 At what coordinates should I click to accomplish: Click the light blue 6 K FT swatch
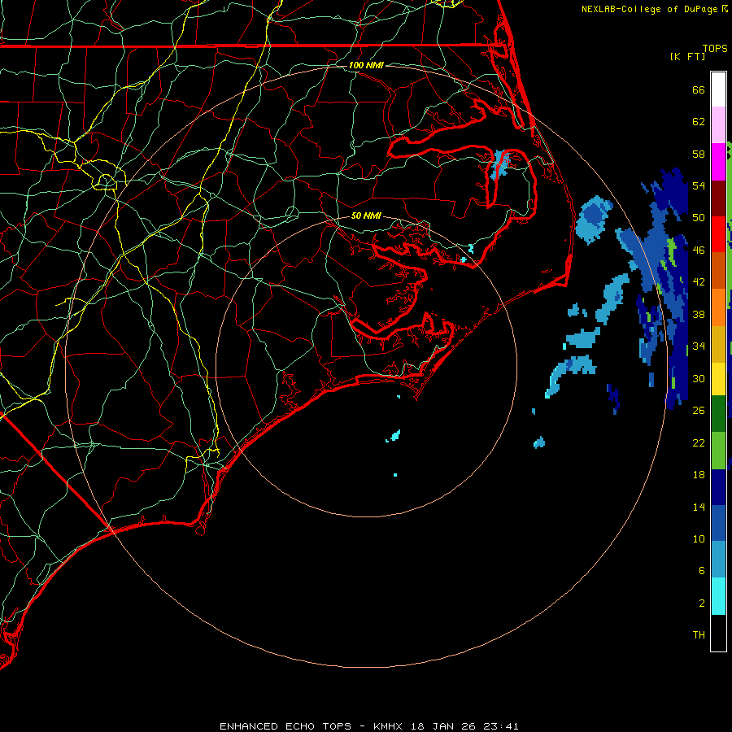click(x=718, y=560)
